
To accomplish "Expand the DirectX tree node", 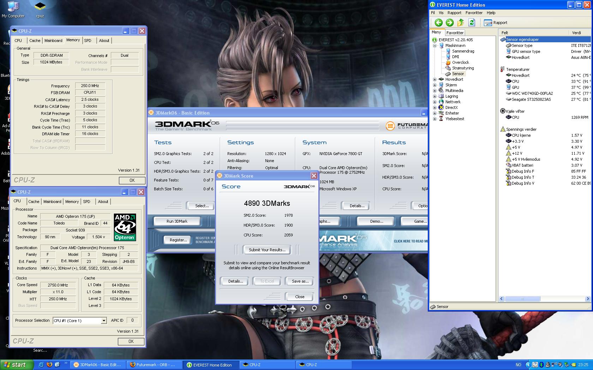I will click(435, 107).
